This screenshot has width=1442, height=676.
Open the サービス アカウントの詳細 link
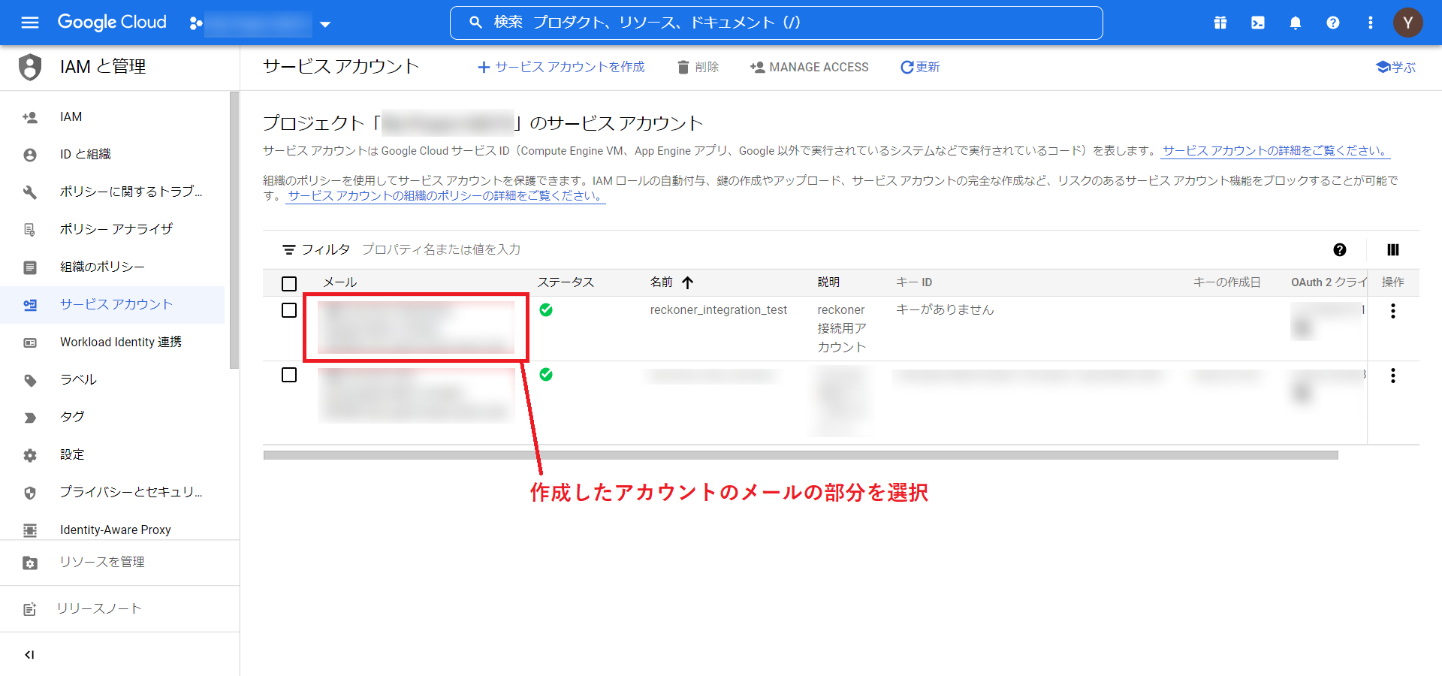pyautogui.click(x=1275, y=150)
